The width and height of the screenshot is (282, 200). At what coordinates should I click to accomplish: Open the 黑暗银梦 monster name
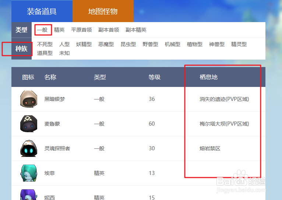pos(55,99)
